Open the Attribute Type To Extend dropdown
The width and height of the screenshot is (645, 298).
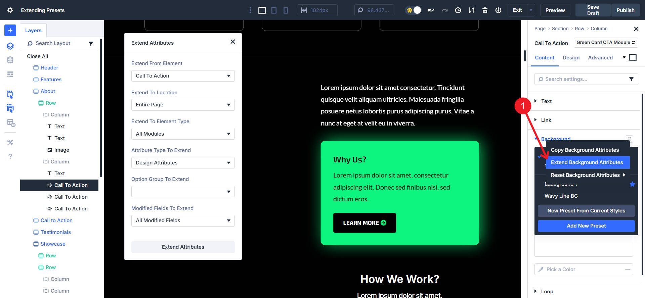click(183, 163)
